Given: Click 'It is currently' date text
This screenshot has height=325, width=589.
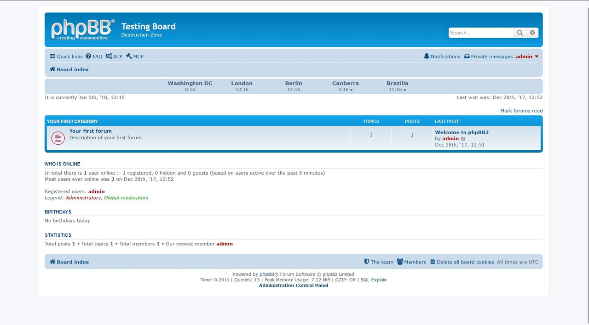Looking at the screenshot, I should [85, 97].
